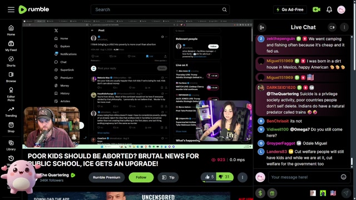Open Vidiwell100's chat username
The height and width of the screenshot is (200, 356).
point(278,129)
